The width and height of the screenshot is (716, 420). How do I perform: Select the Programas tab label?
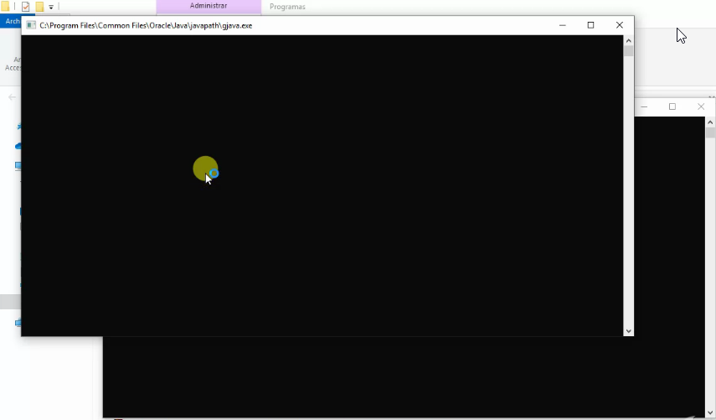coord(287,7)
